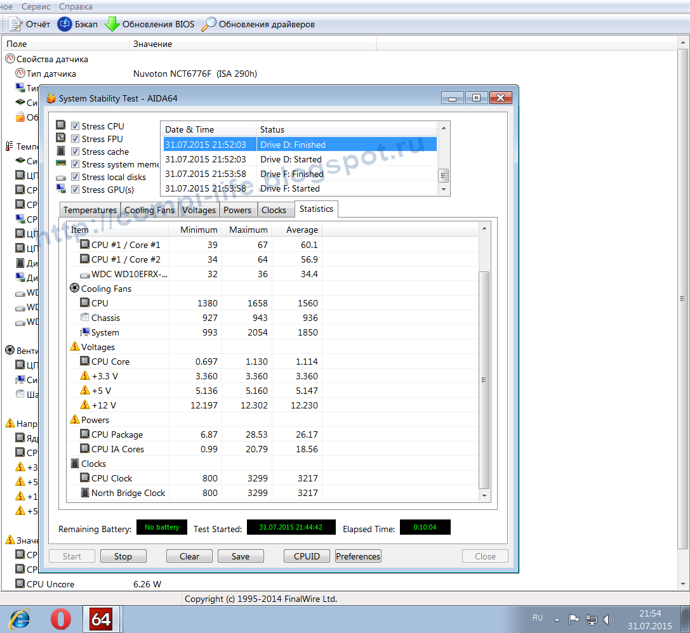This screenshot has height=633, width=690.
Task: Toggle the Stress system memory checkbox
Action: [x=76, y=164]
